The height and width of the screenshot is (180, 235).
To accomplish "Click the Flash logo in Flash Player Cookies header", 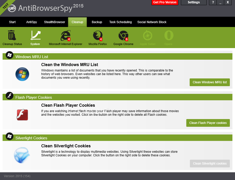I will (x=10, y=96).
